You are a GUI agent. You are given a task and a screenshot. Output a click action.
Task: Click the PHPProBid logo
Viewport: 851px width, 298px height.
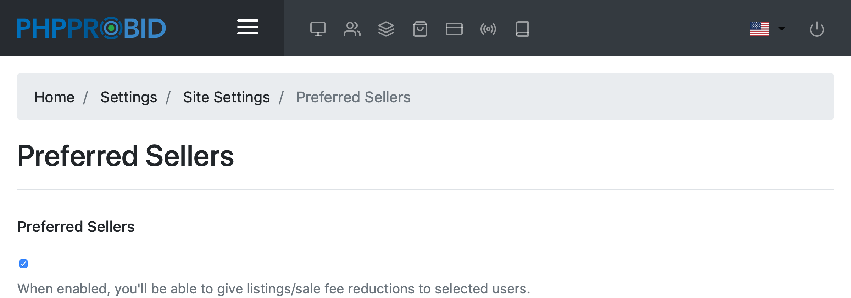91,28
